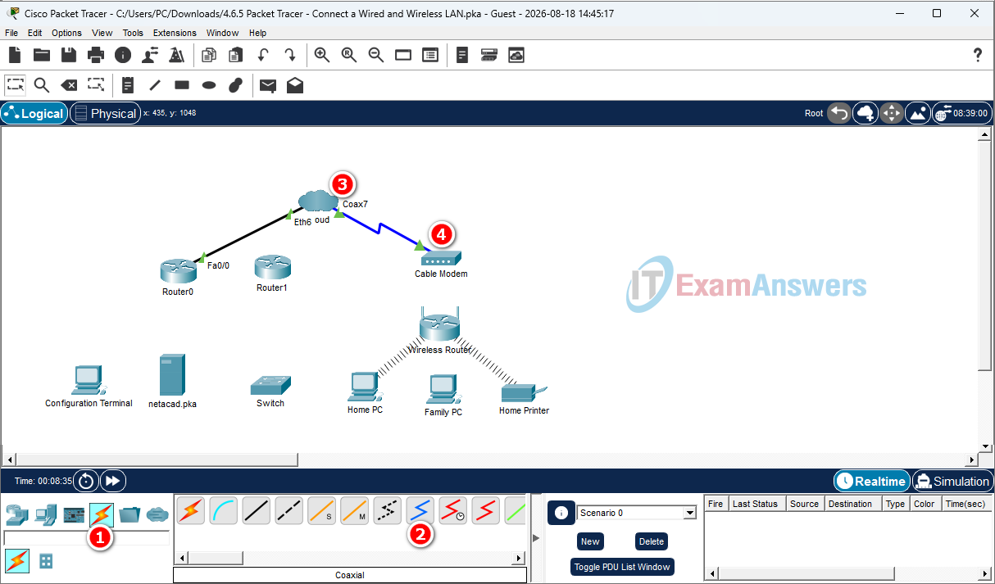995x584 pixels.
Task: Open the Help question mark
Action: tap(977, 55)
